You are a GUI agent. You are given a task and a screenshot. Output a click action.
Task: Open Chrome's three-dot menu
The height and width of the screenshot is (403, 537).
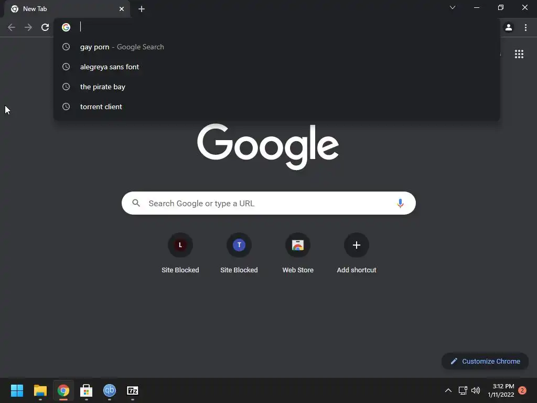[x=525, y=27]
